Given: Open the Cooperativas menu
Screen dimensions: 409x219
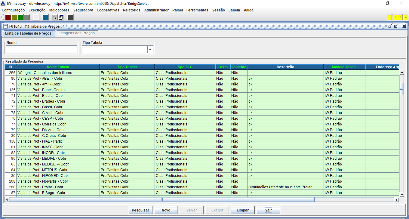Looking at the screenshot, I should coord(108,10).
